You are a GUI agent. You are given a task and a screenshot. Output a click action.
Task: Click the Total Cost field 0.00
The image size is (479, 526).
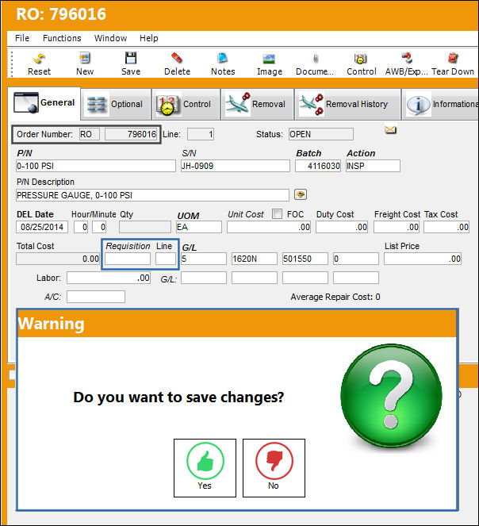click(x=58, y=259)
